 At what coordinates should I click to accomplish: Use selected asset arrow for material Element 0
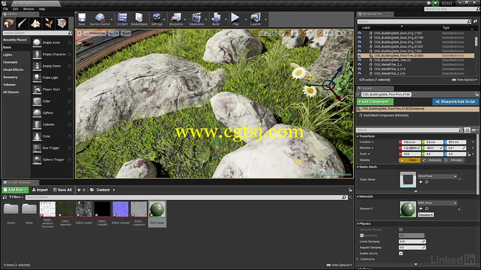click(x=420, y=208)
